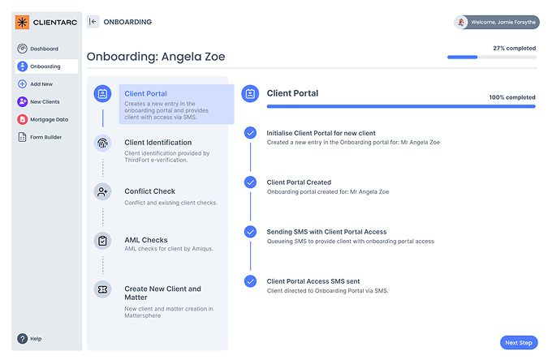Screen dimensions: 552x364
Task: Select the Client Identification step
Action: point(166,151)
